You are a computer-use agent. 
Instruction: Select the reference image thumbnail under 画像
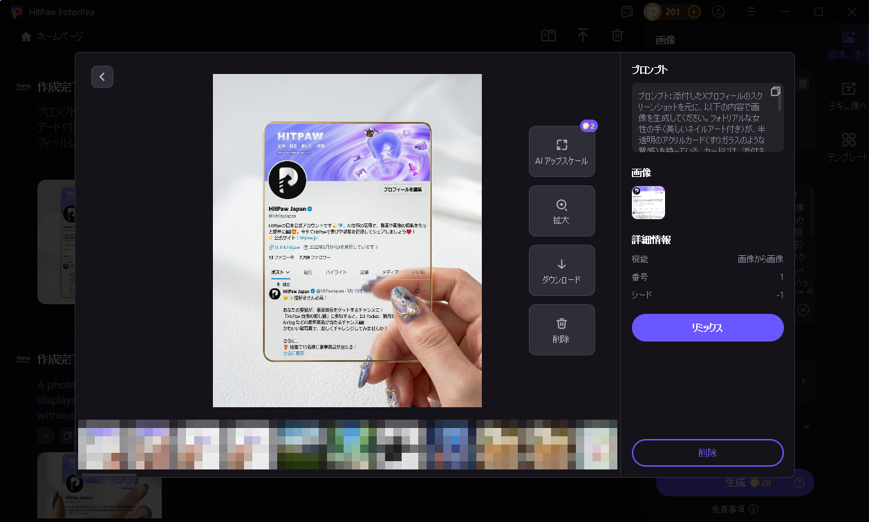pos(648,203)
